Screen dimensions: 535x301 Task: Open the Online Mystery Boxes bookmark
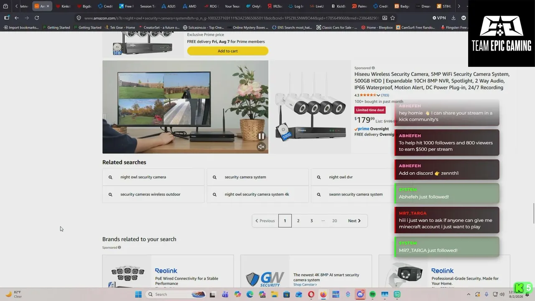pos(247,28)
